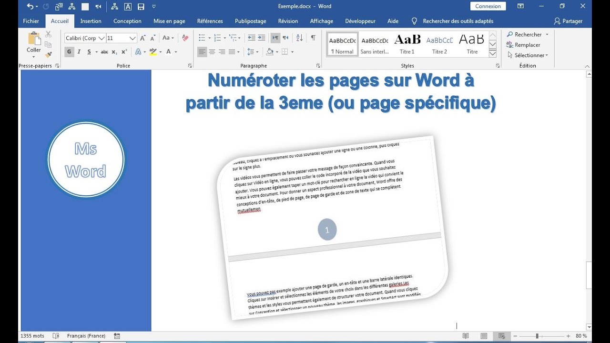Screen dimensions: 610x343
Task: Open the Fichier menu
Action: [31, 21]
